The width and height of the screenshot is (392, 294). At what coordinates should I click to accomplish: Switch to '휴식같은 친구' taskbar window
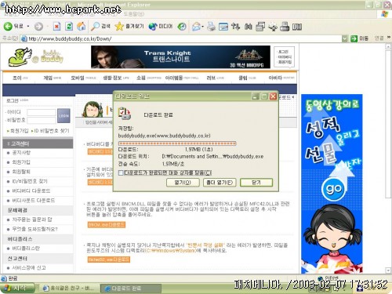point(69,289)
